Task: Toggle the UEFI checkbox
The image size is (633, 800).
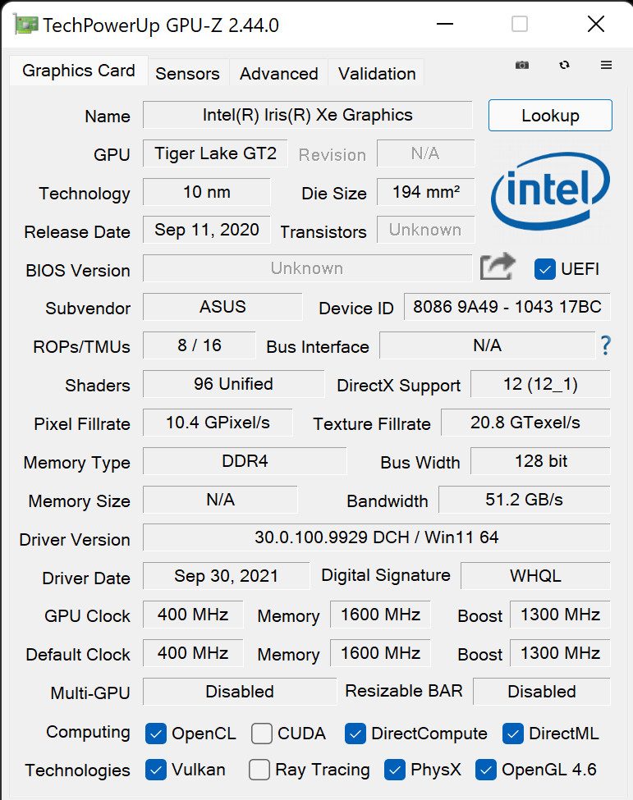Action: click(544, 269)
